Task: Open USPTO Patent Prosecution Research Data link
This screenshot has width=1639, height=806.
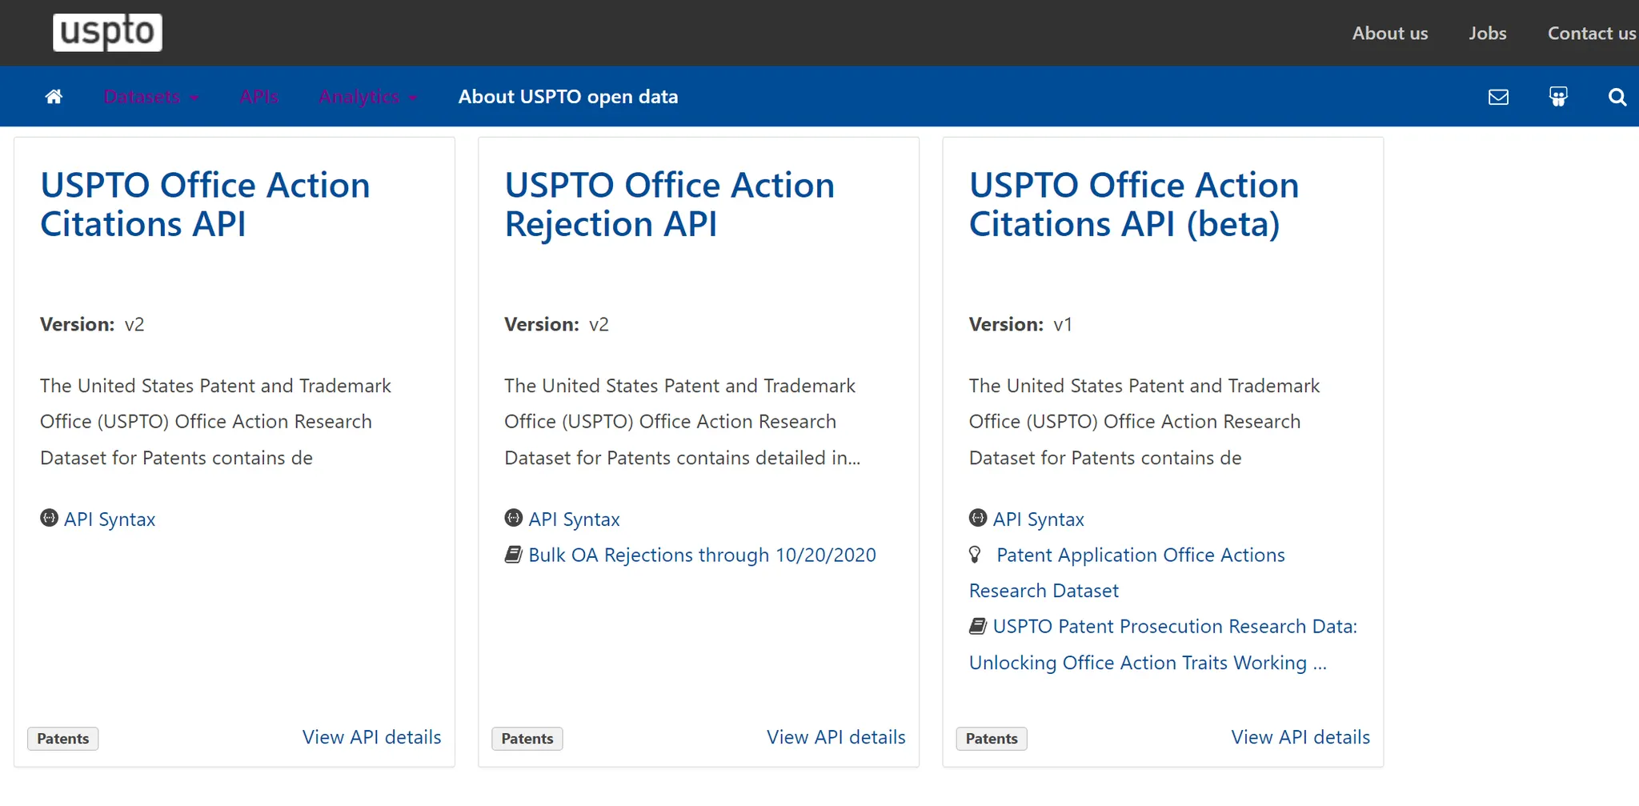Action: (1174, 627)
